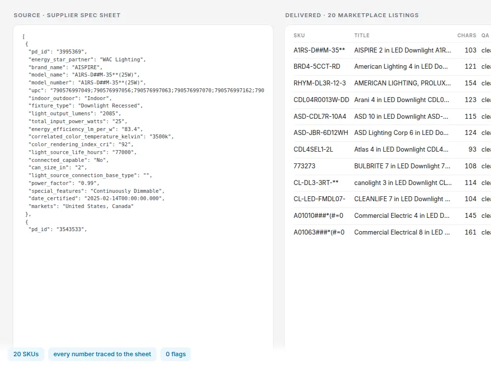This screenshot has width=491, height=368.
Task: Click chars value 108
Action: pos(470,166)
